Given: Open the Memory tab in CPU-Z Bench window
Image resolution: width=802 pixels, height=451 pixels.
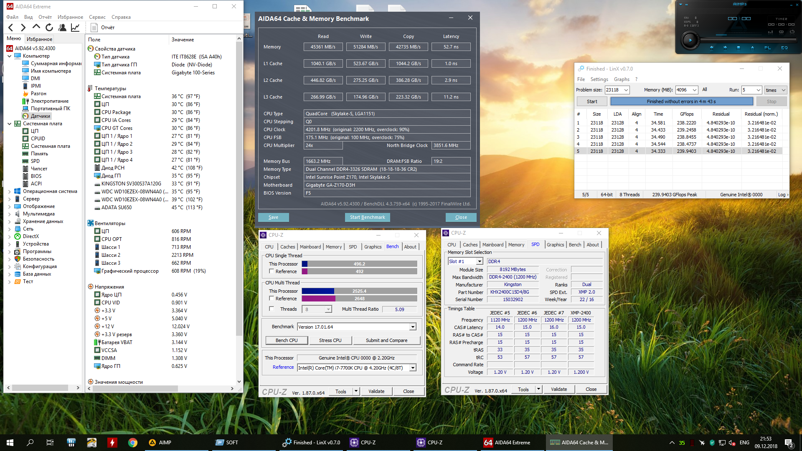Looking at the screenshot, I should [x=333, y=247].
